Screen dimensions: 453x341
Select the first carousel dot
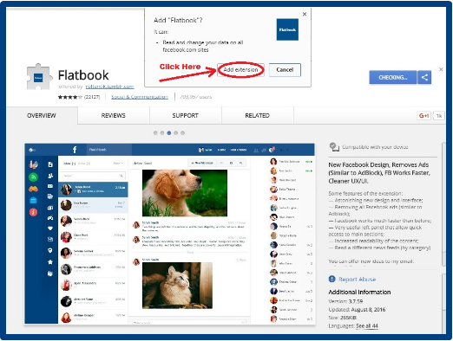click(x=155, y=133)
